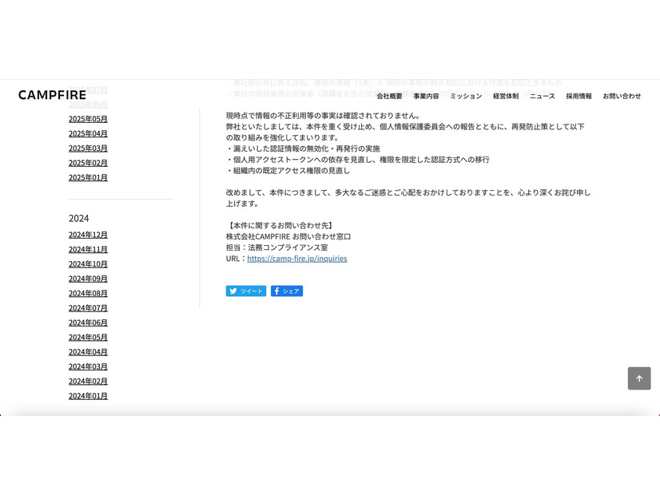Open the お問い合わせ menu item

click(x=622, y=96)
